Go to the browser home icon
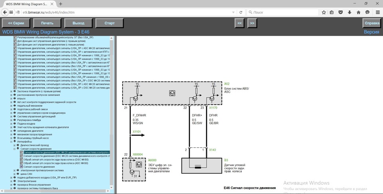 359,12
